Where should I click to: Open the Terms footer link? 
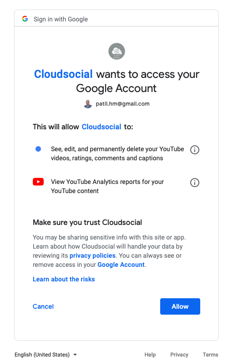click(x=210, y=354)
